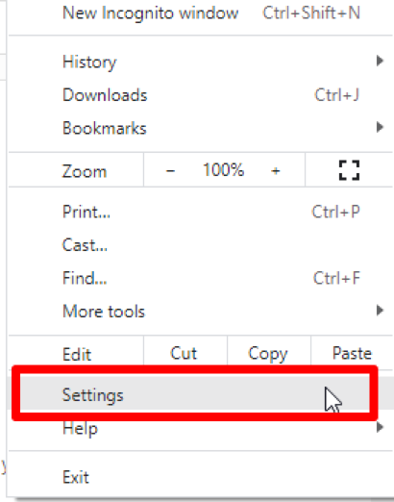Image resolution: width=394 pixels, height=502 pixels.
Task: Open Find... in the menu
Action: [x=200, y=278]
